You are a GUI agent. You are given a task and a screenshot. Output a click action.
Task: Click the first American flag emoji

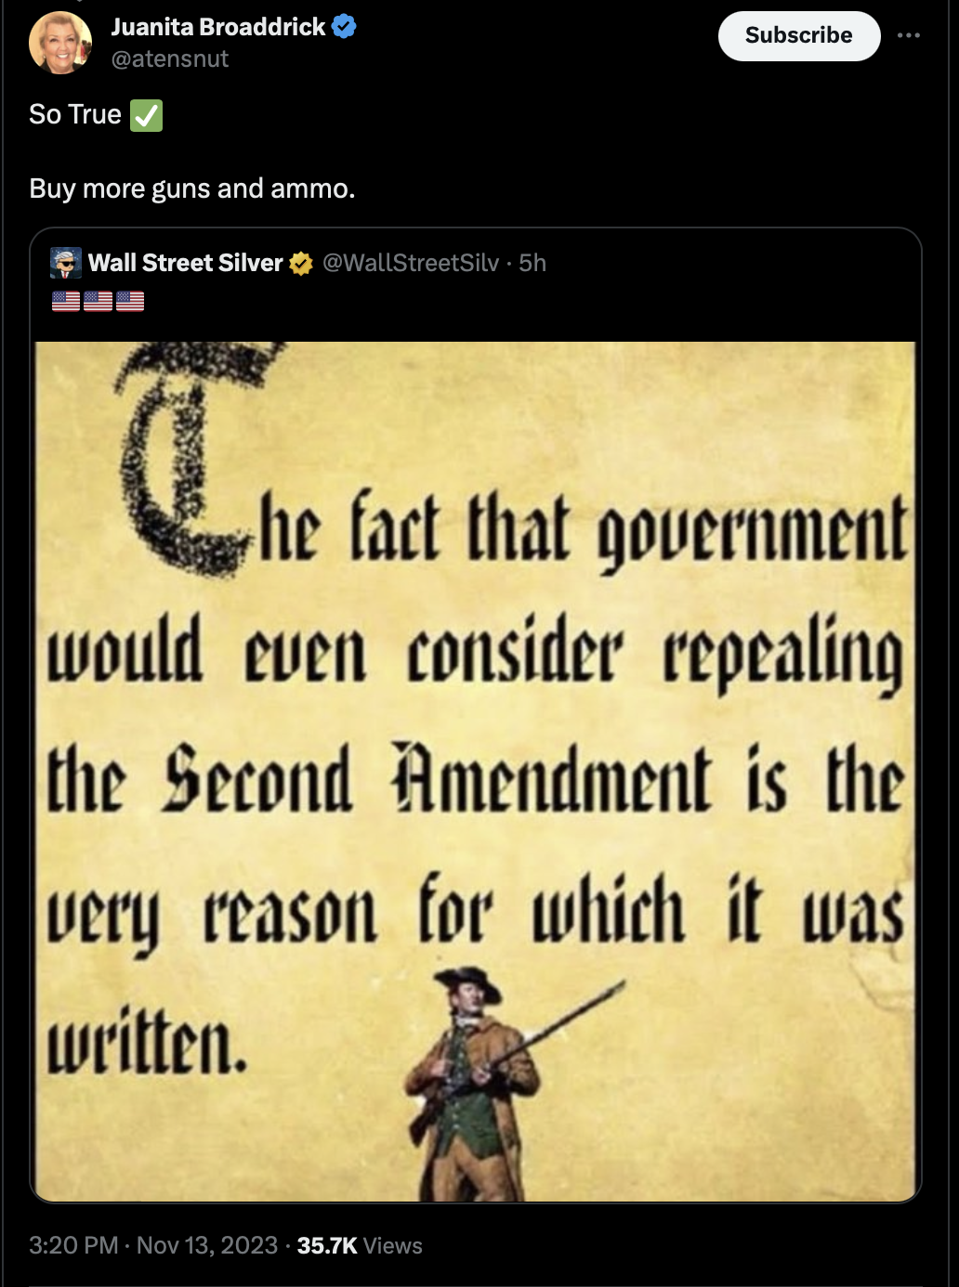(65, 301)
